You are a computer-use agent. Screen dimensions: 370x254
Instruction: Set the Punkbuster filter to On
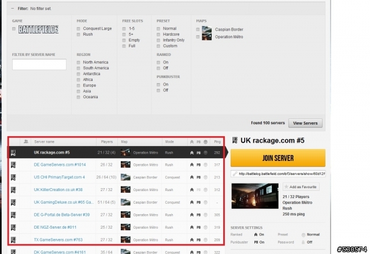[158, 85]
